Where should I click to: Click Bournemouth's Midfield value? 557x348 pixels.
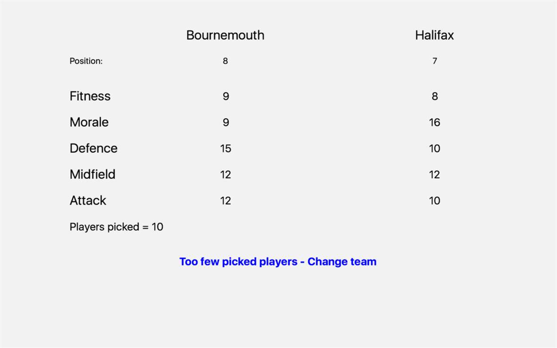coord(226,175)
